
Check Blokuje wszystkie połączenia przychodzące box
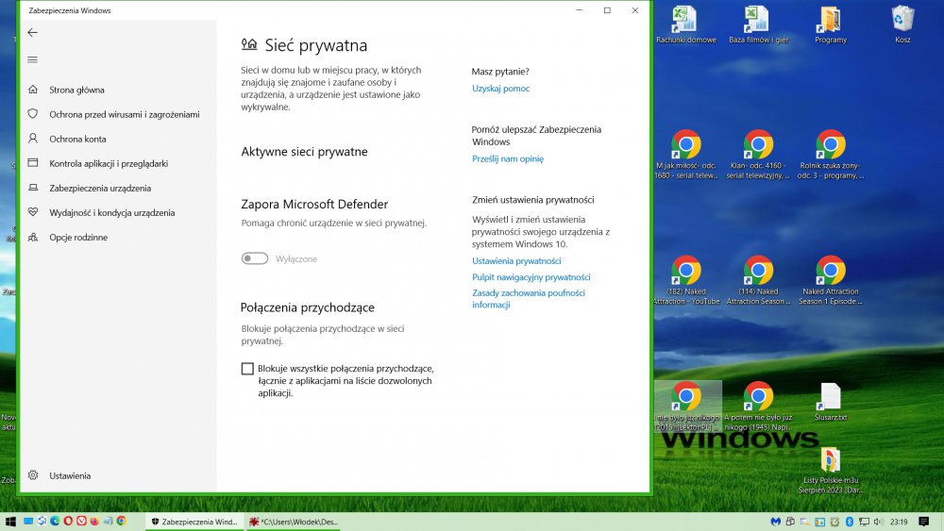[247, 369]
